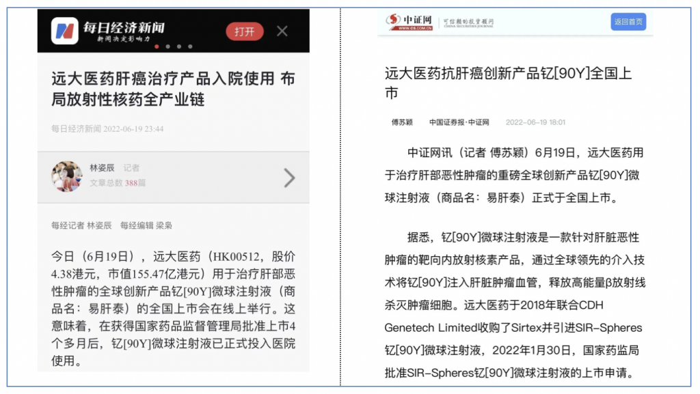Click the share price text 4.38港元
The height and width of the screenshot is (394, 700).
pyautogui.click(x=74, y=274)
